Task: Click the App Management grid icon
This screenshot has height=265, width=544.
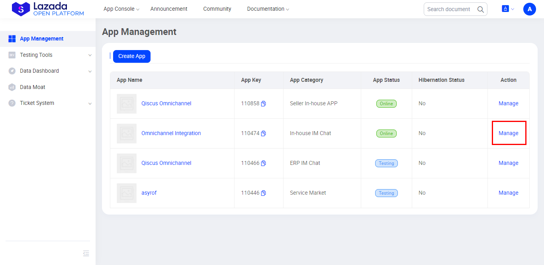Action: coord(12,39)
